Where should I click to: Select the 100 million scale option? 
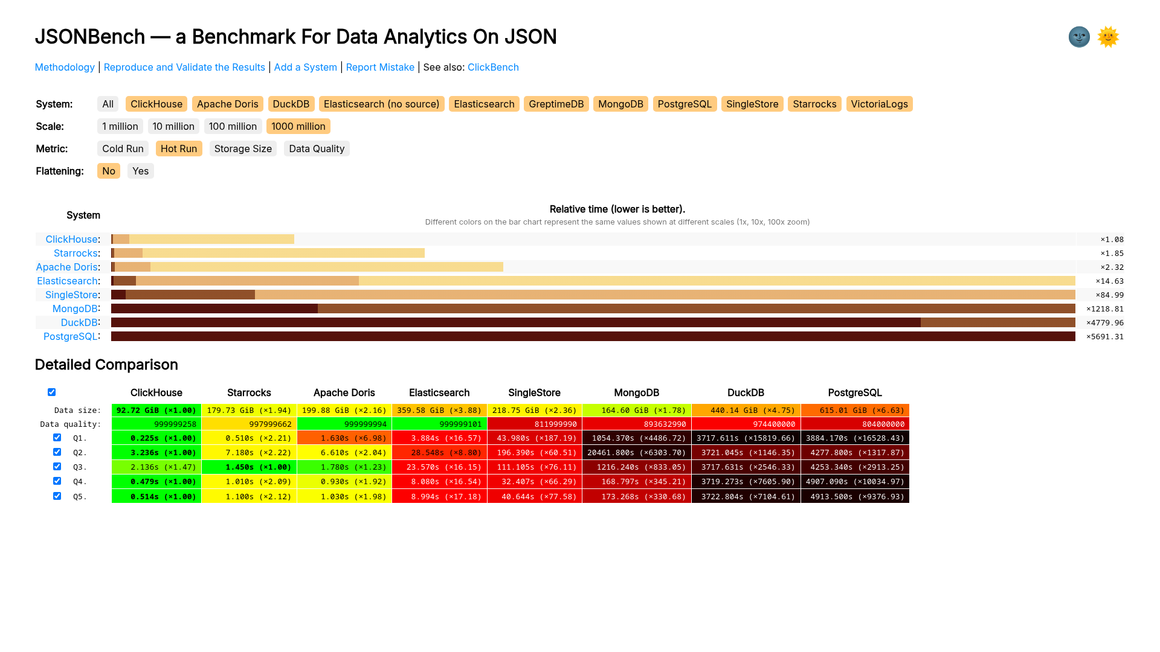tap(233, 126)
